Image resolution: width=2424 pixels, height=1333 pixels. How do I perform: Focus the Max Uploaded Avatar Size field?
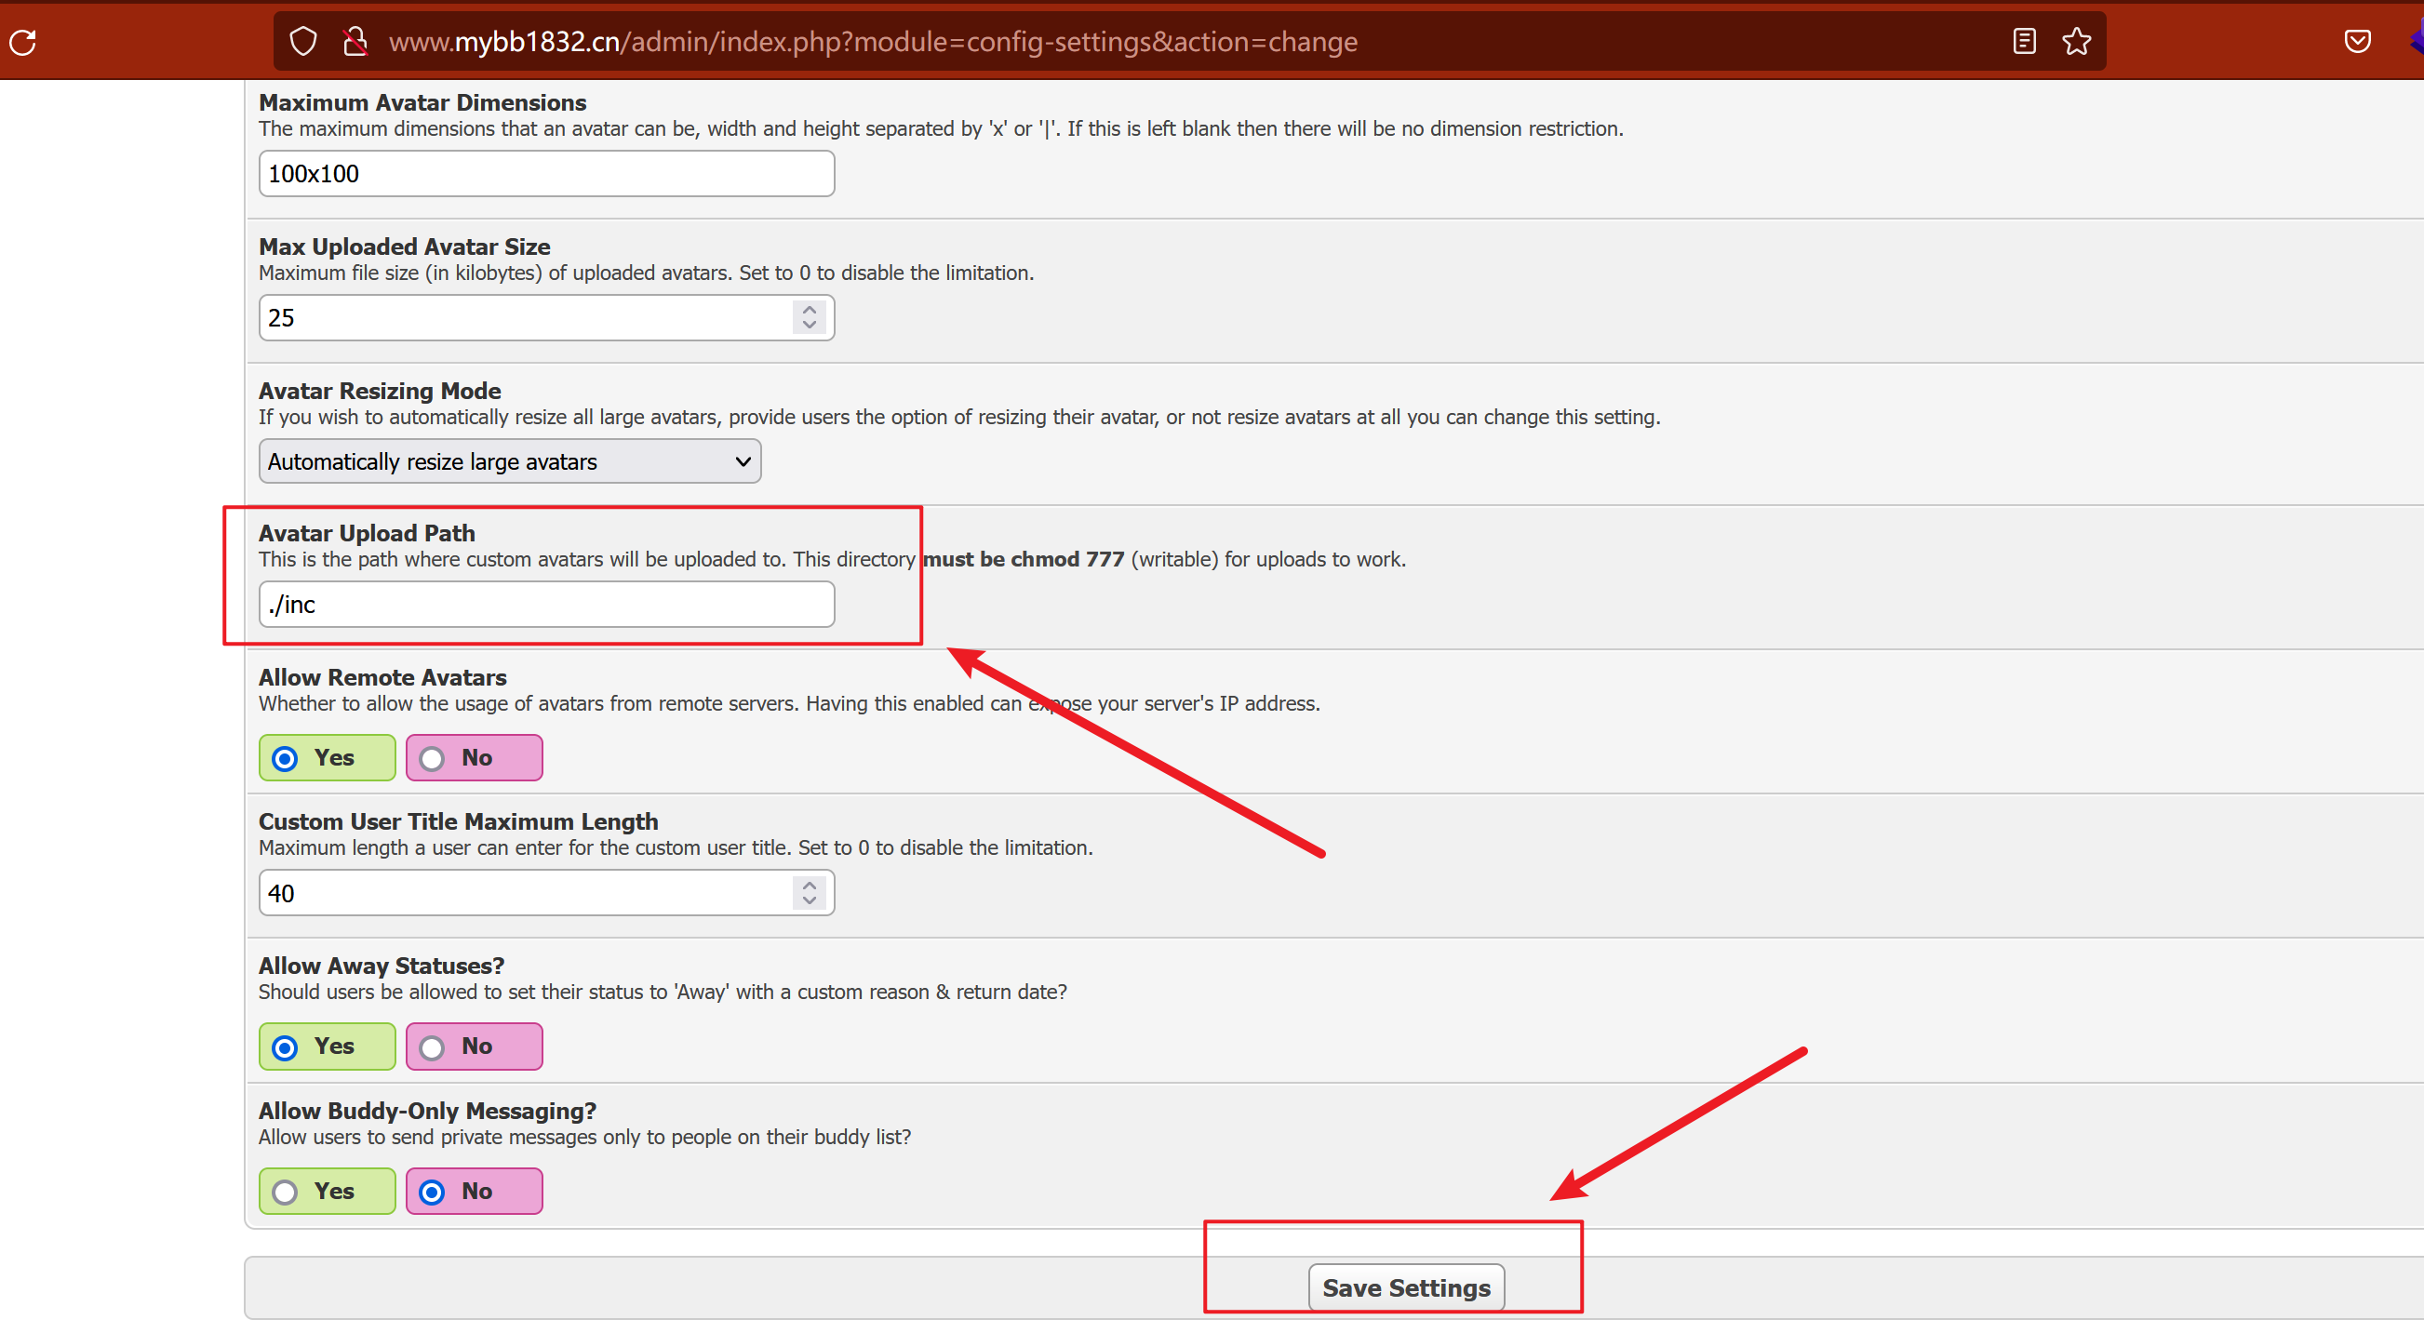[522, 318]
